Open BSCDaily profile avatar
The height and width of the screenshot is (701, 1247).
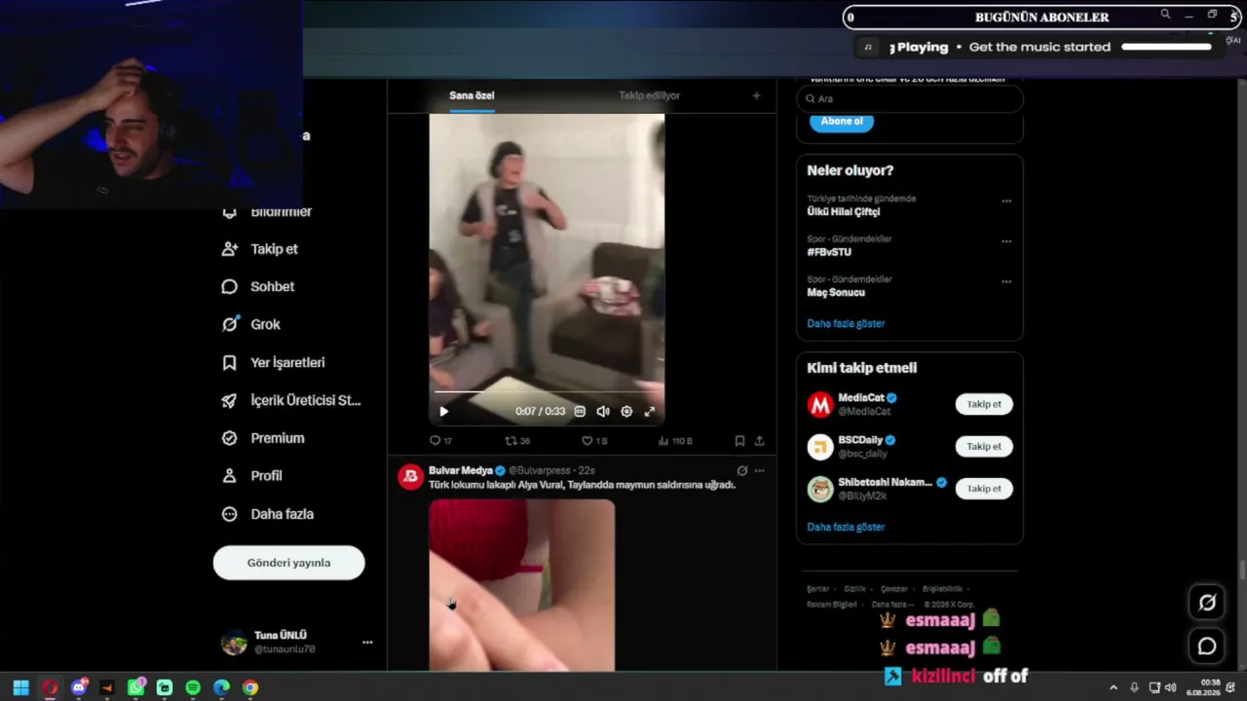tap(820, 446)
